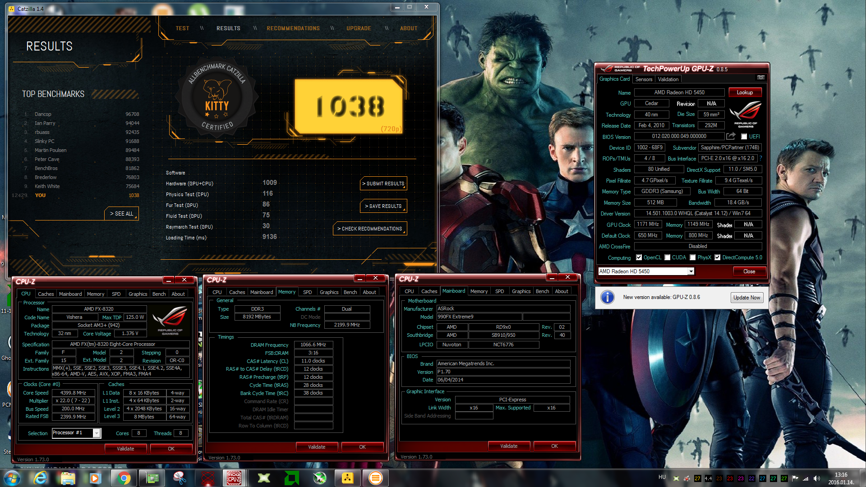Click the 1038 score panel
This screenshot has width=866, height=487.
(349, 106)
